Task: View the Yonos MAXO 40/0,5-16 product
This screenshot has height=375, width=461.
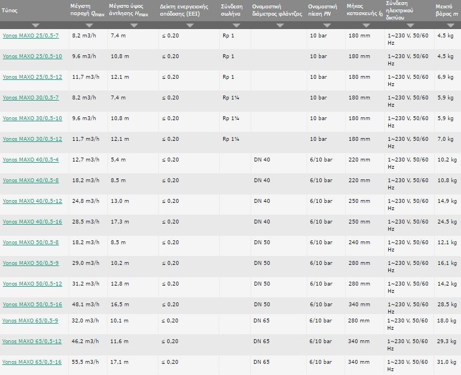Action: (32, 221)
